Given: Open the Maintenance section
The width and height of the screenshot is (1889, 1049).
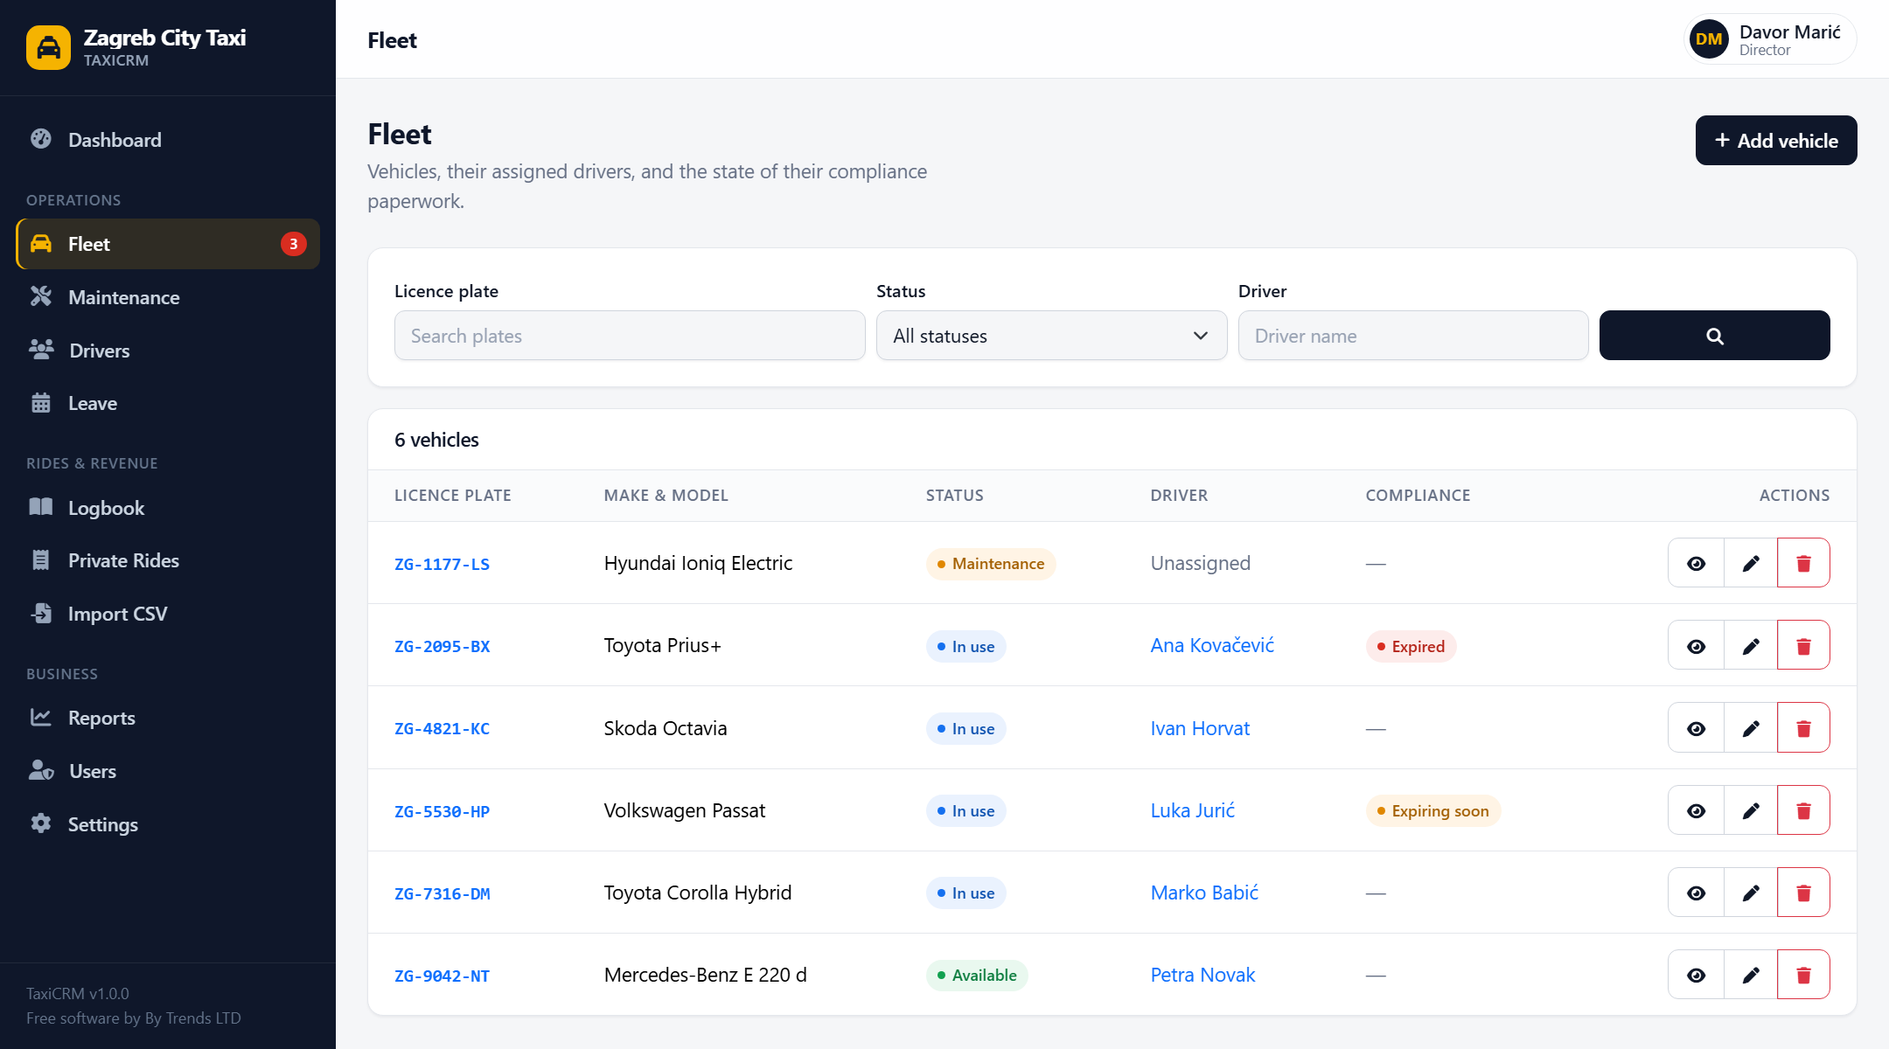Looking at the screenshot, I should tap(168, 297).
